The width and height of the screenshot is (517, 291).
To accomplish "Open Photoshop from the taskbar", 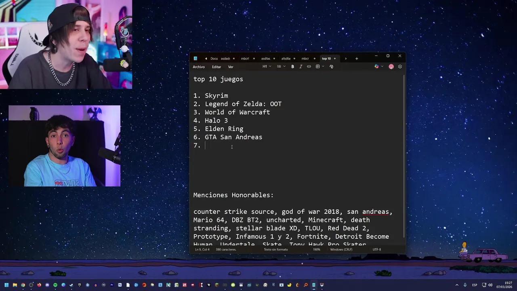I will (120, 285).
